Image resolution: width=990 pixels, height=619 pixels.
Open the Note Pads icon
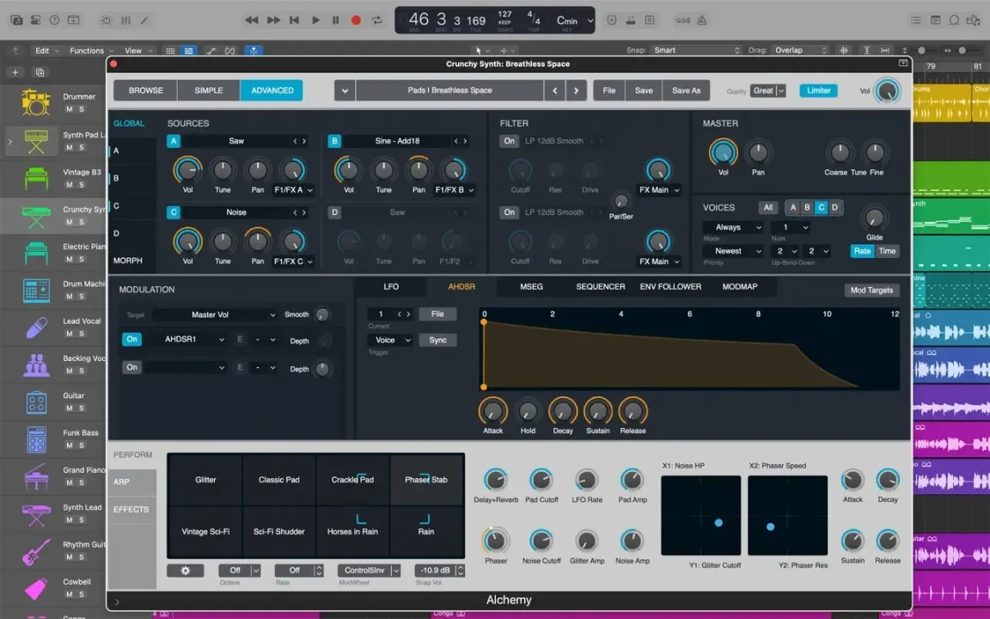click(935, 21)
